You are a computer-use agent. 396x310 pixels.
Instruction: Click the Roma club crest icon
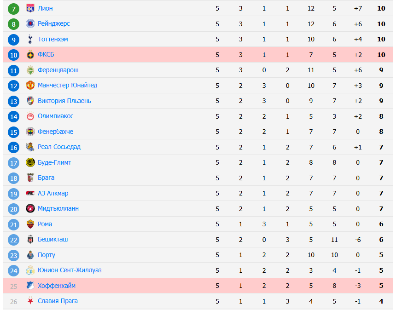click(30, 224)
